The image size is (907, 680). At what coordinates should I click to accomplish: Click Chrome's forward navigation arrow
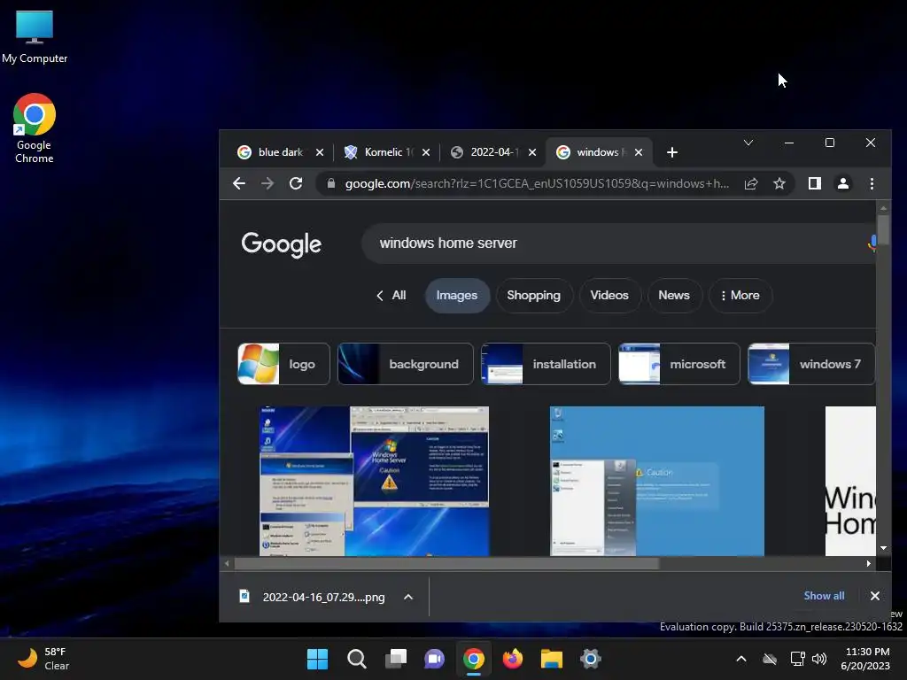click(x=267, y=184)
